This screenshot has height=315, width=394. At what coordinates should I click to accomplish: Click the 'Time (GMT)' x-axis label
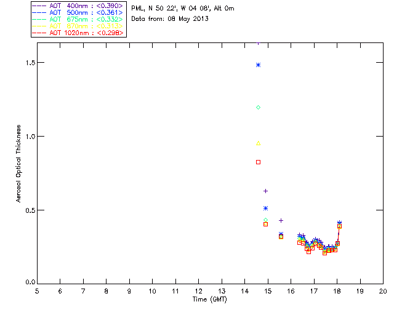click(209, 300)
